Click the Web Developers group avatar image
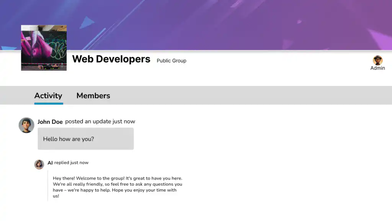This screenshot has height=221, width=392. 44,48
